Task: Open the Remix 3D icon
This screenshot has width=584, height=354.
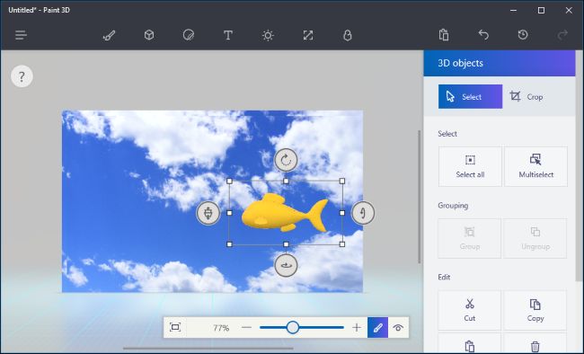Action: point(347,35)
